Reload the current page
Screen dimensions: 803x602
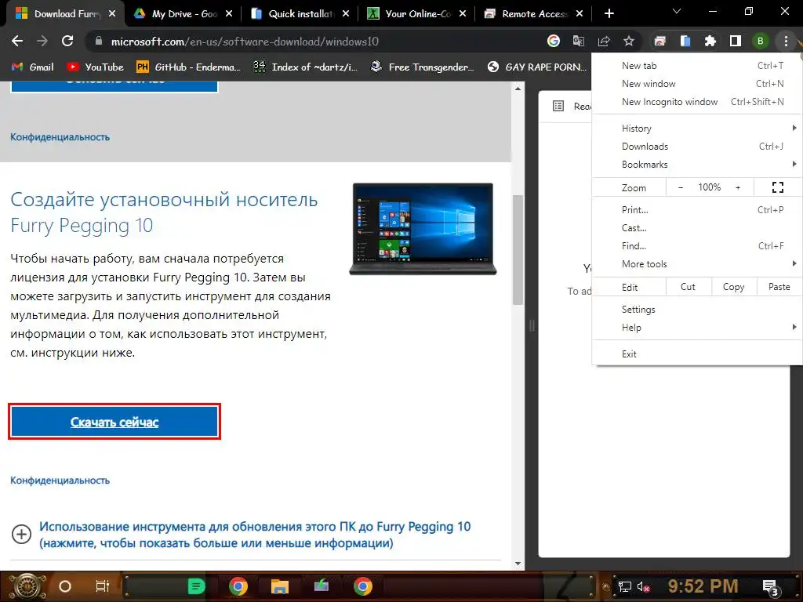tap(67, 41)
